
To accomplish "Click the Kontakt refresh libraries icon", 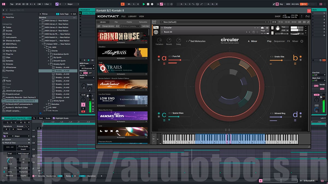I will point(99,26).
